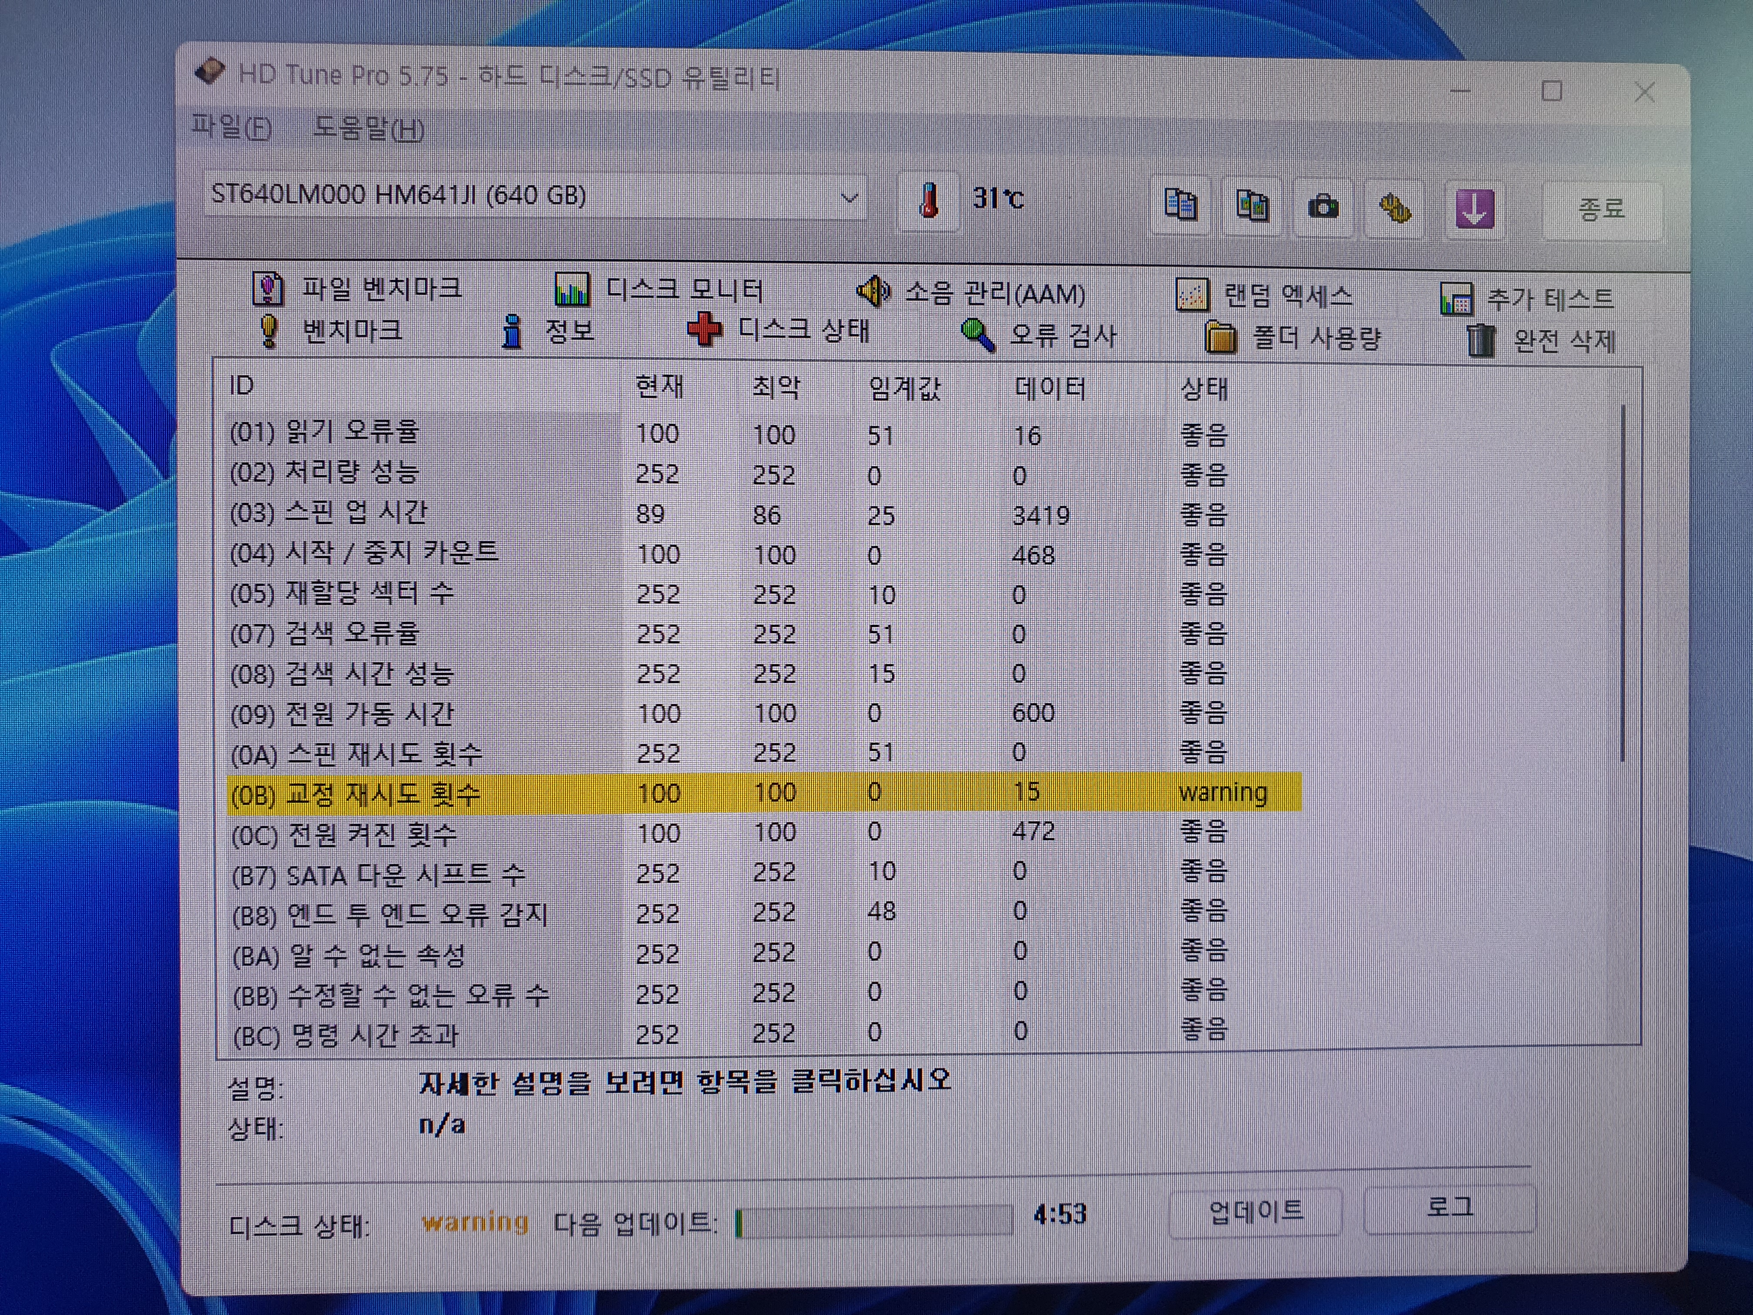Select the 디스크 상태 tab
This screenshot has height=1315, width=1753.
779,330
